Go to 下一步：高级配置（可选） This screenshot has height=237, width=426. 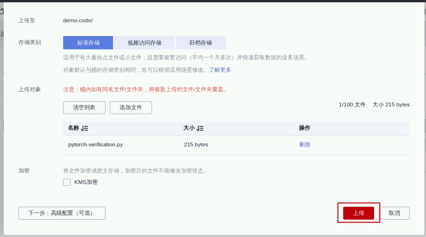click(x=62, y=213)
